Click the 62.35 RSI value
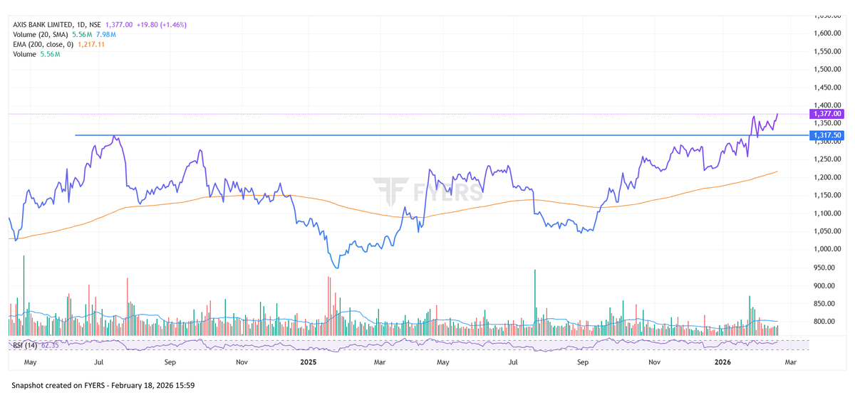This screenshot has width=855, height=395. coord(50,345)
